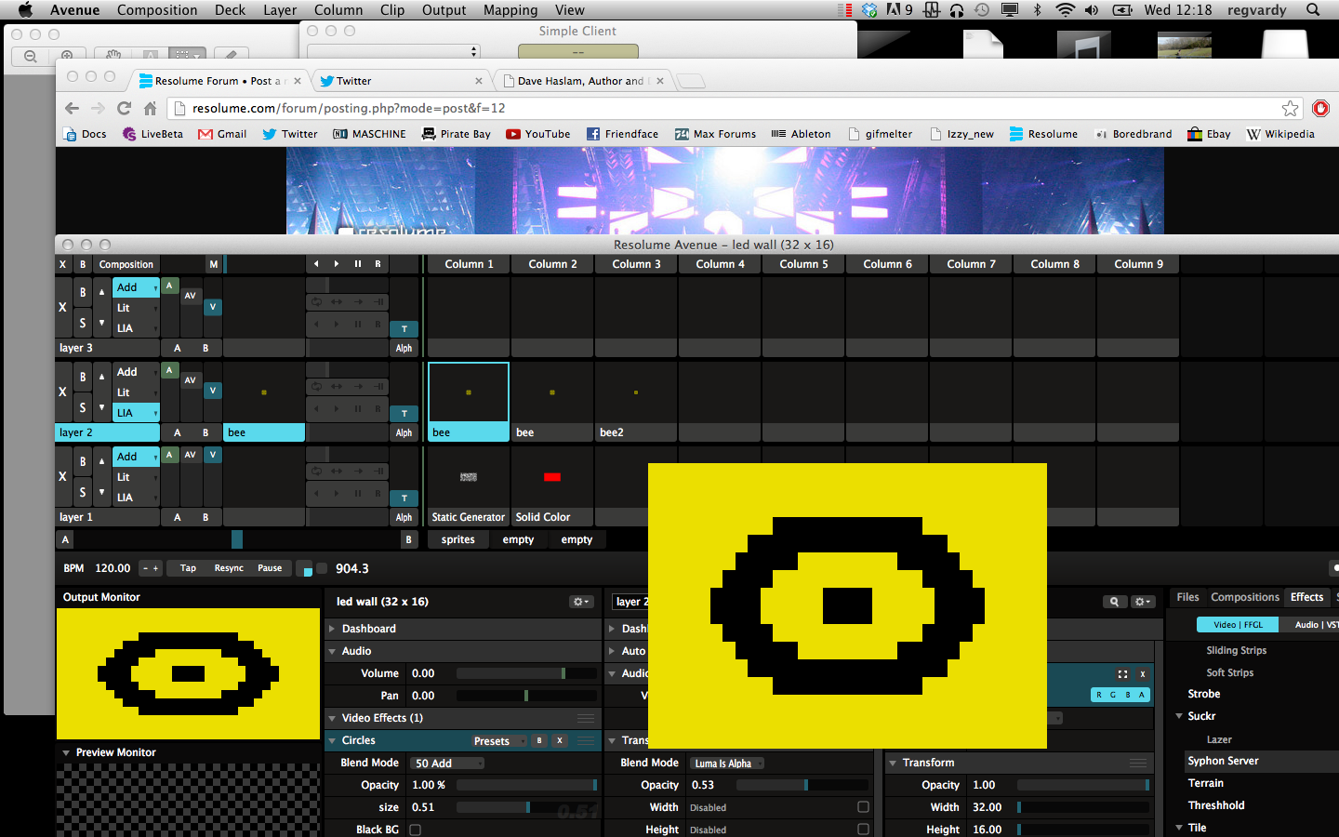The image size is (1339, 837).
Task: Enable the Black BG checkbox
Action: click(416, 830)
